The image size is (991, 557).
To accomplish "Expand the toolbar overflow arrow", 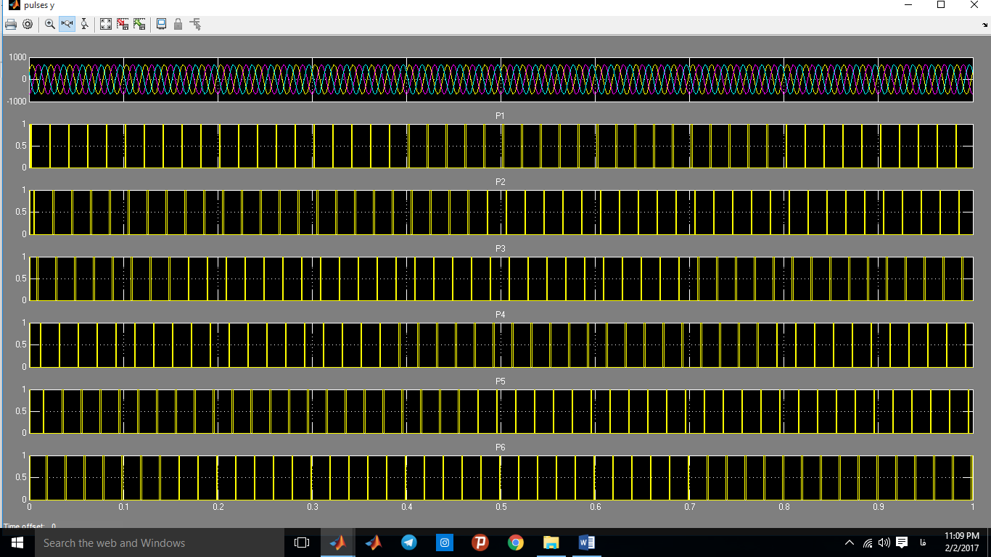I will point(985,25).
